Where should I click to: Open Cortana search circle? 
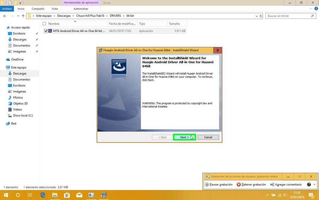pyautogui.click(x=18, y=195)
